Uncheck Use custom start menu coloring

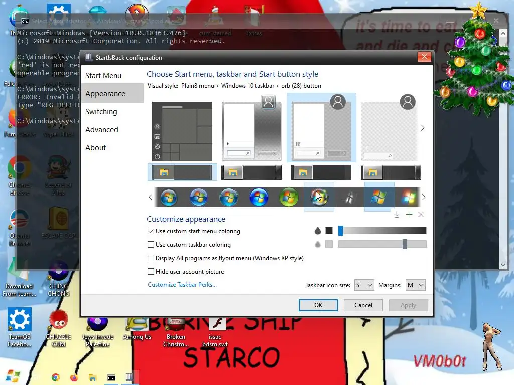(151, 231)
